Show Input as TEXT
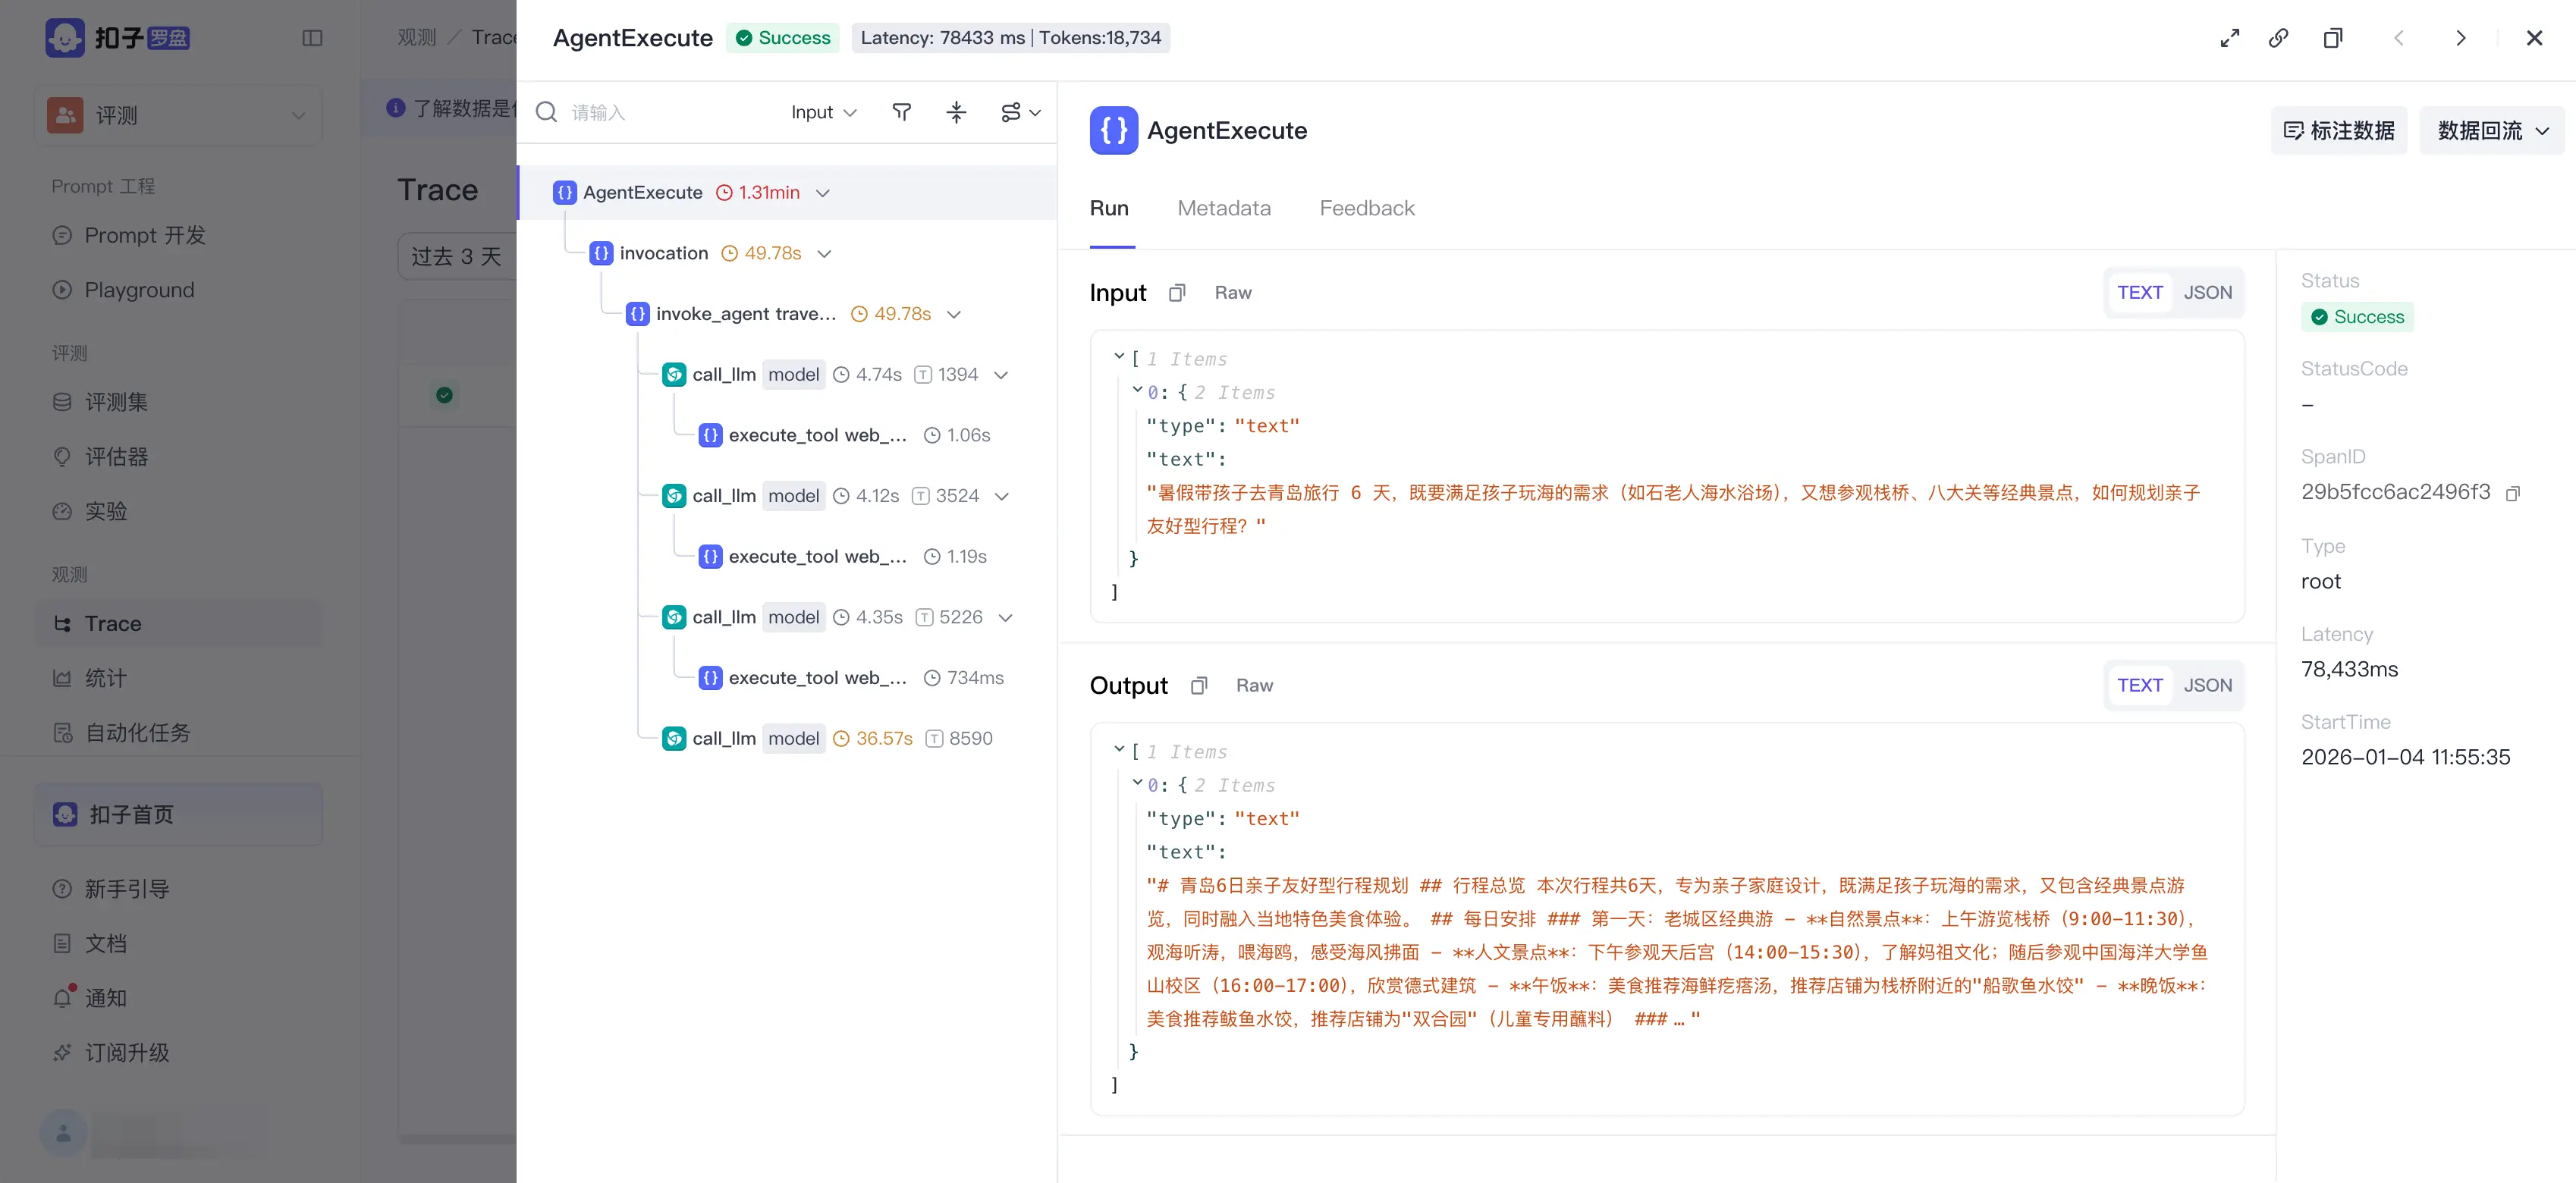The width and height of the screenshot is (2576, 1183). tap(2139, 293)
